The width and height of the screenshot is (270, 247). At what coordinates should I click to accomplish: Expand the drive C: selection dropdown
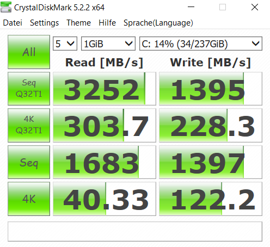coord(201,44)
